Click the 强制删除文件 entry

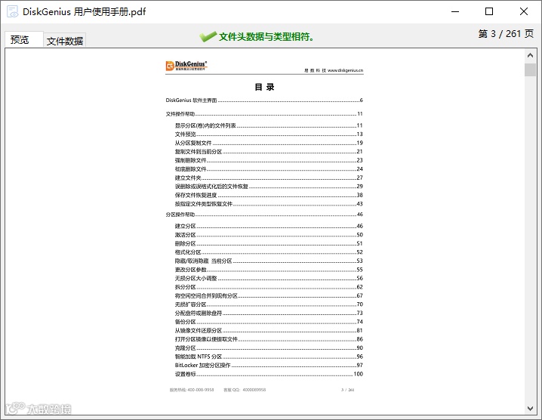(x=269, y=160)
